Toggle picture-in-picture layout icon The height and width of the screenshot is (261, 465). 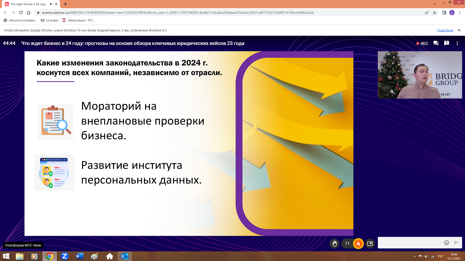(370, 243)
